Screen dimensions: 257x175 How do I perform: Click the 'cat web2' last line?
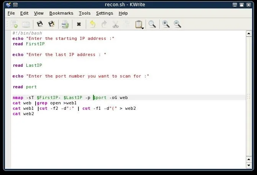23,114
